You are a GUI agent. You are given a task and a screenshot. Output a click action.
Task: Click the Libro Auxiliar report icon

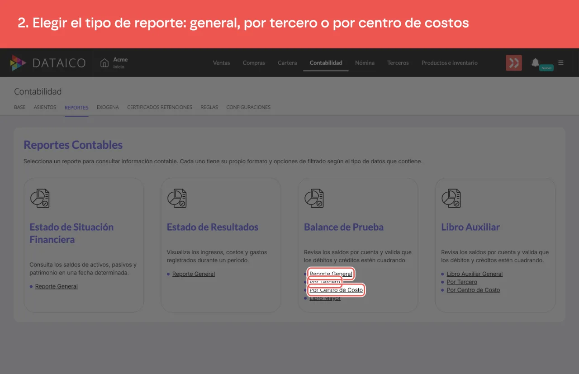[451, 198]
